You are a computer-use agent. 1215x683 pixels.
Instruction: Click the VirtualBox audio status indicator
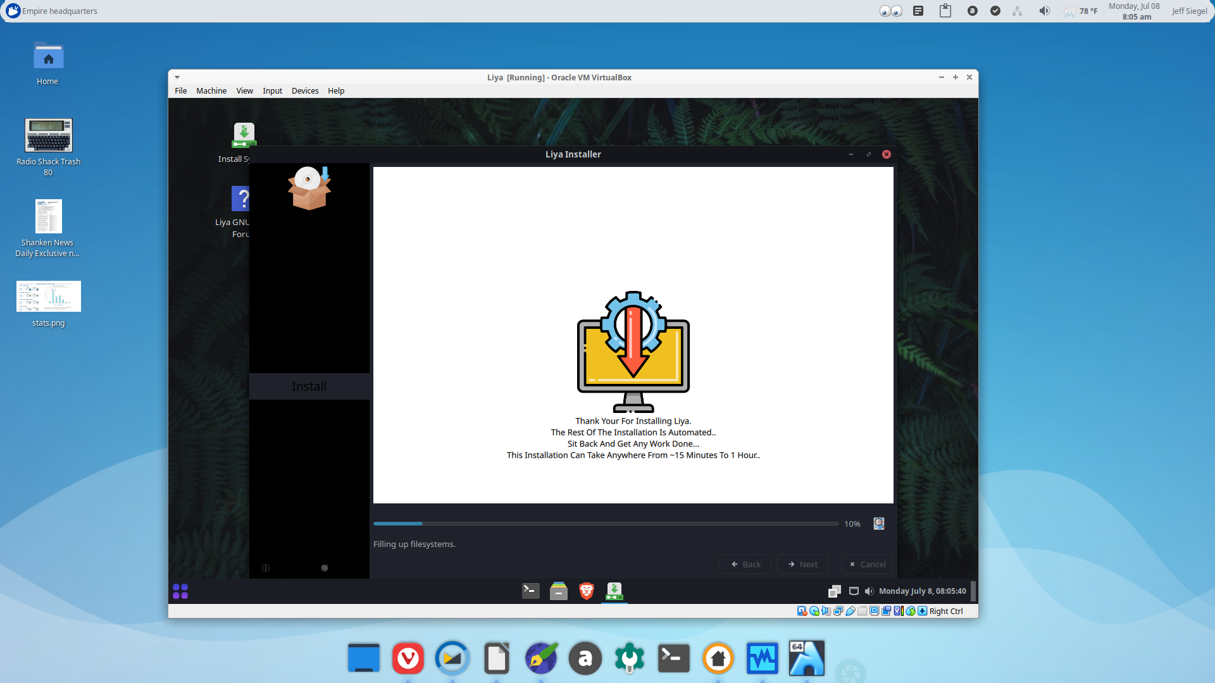[x=826, y=611]
